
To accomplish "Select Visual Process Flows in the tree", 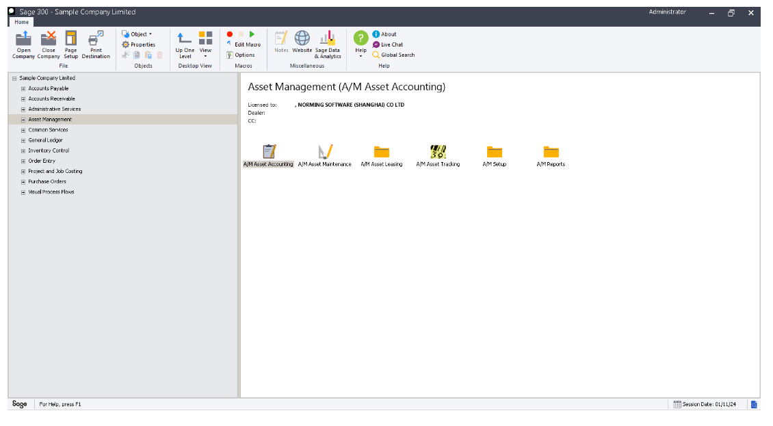I will (x=51, y=191).
